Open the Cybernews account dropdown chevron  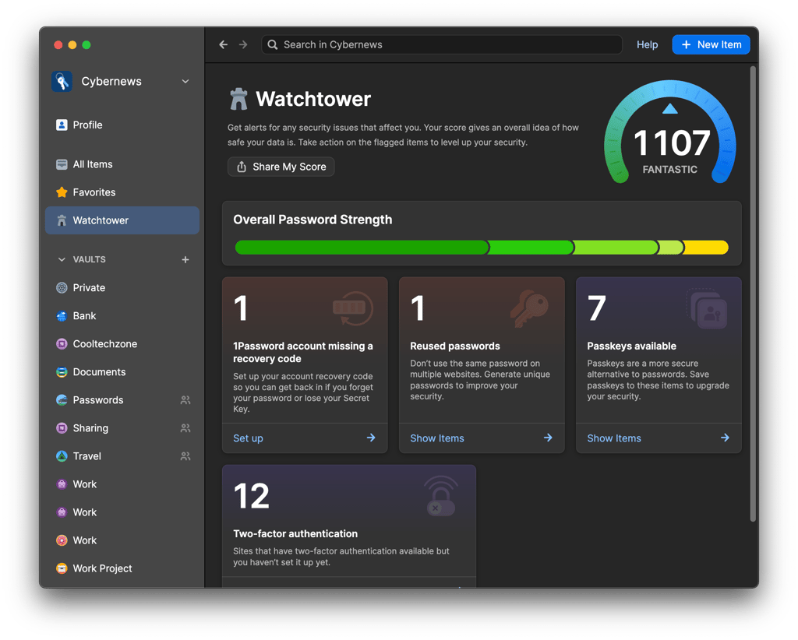185,81
